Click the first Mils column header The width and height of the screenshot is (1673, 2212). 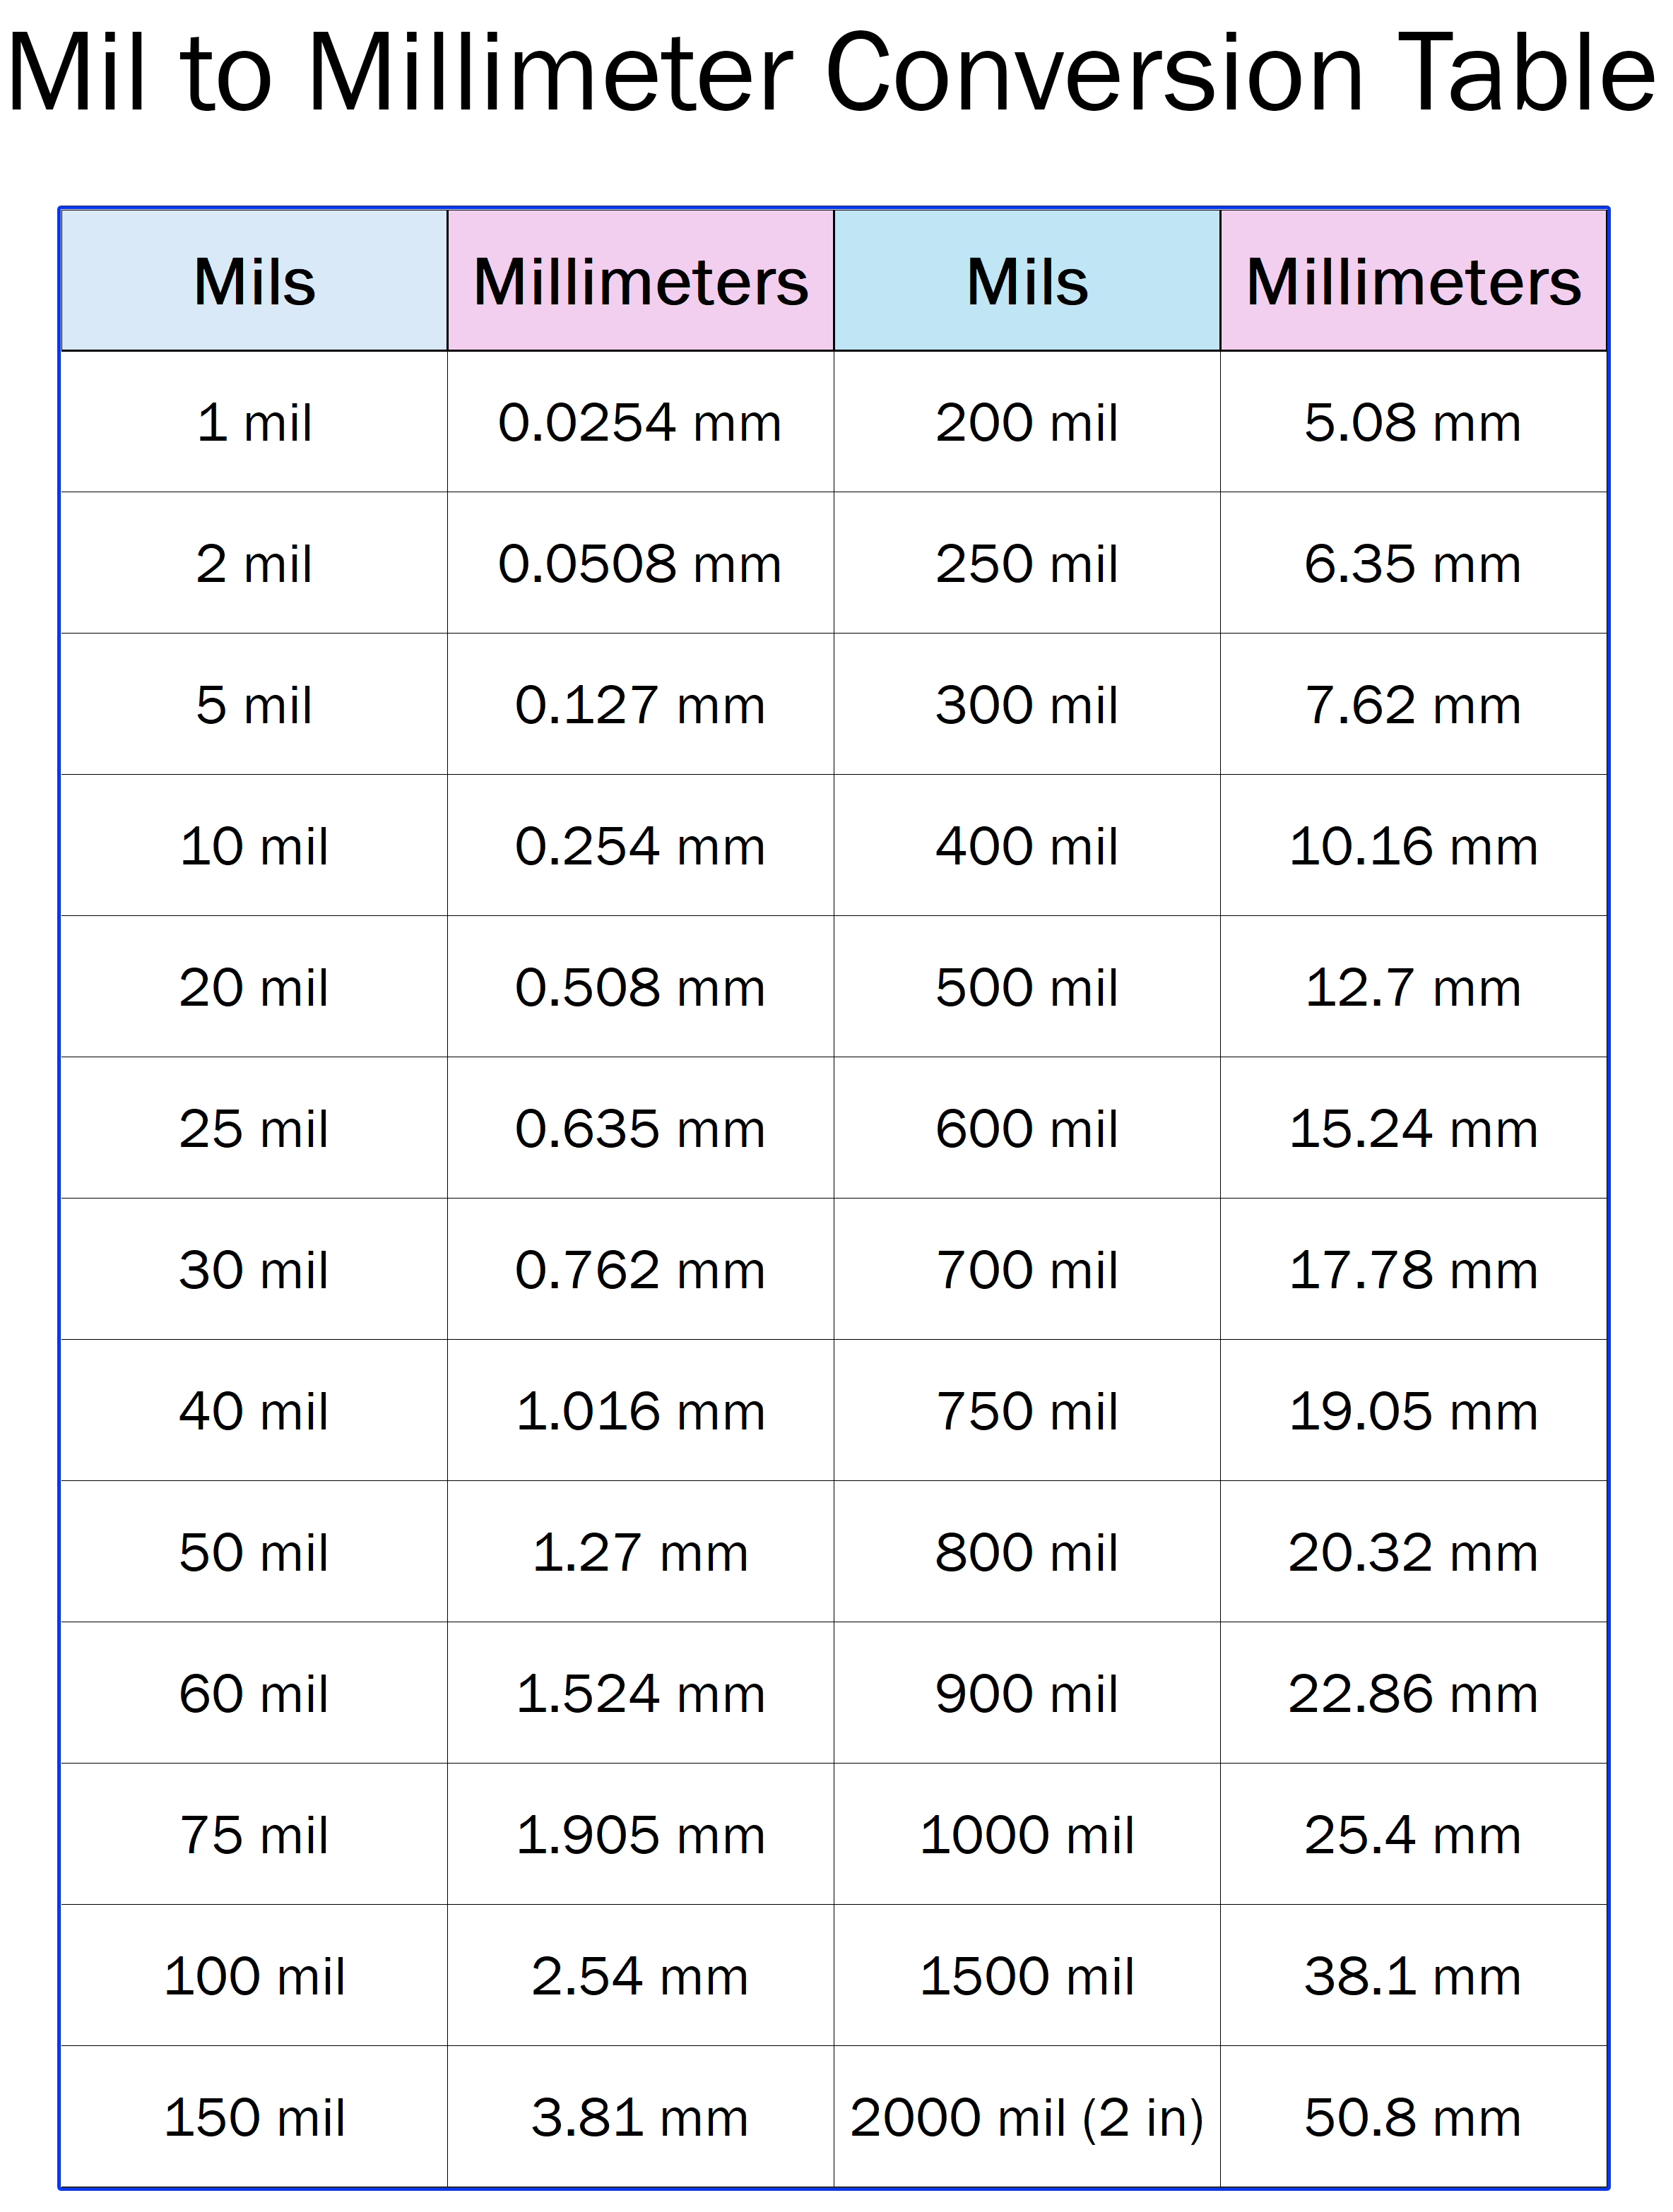(x=254, y=281)
